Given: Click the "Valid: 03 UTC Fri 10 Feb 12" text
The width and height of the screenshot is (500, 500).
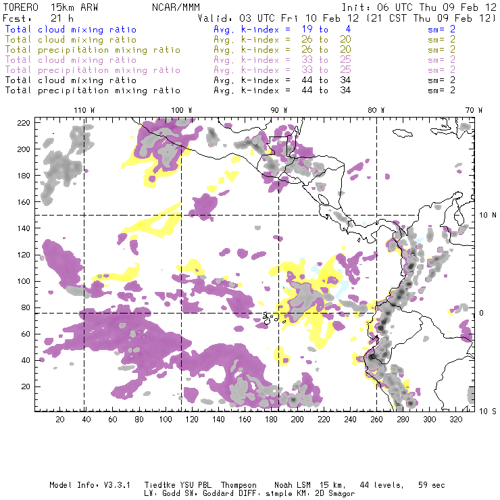Looking at the screenshot, I should point(279,18).
